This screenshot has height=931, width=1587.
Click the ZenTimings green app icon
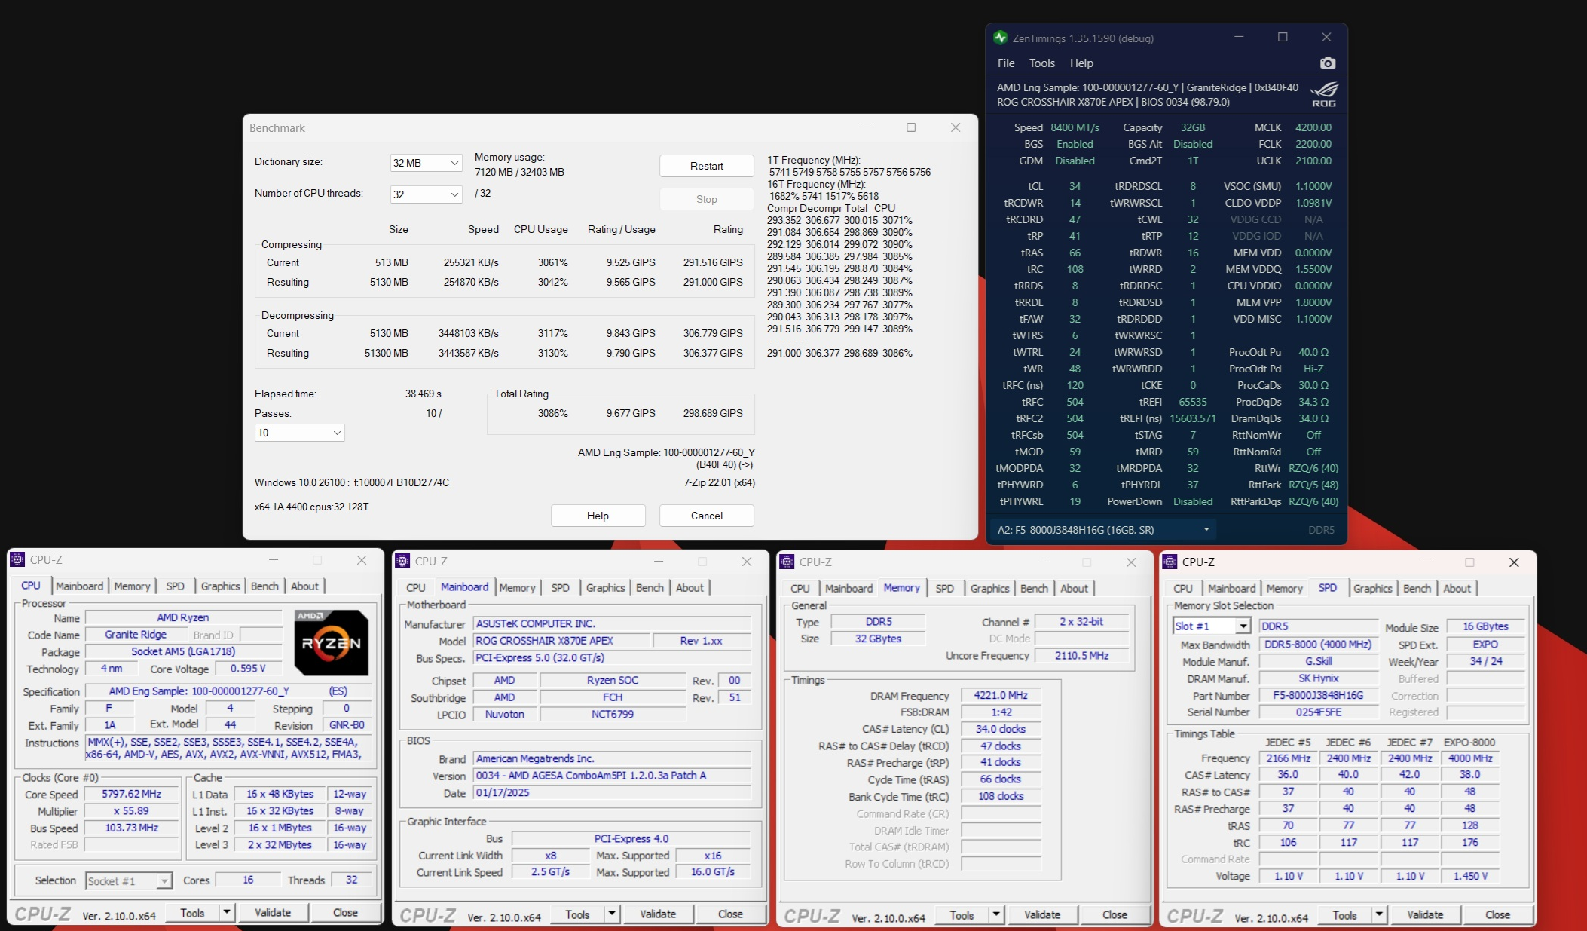1001,38
